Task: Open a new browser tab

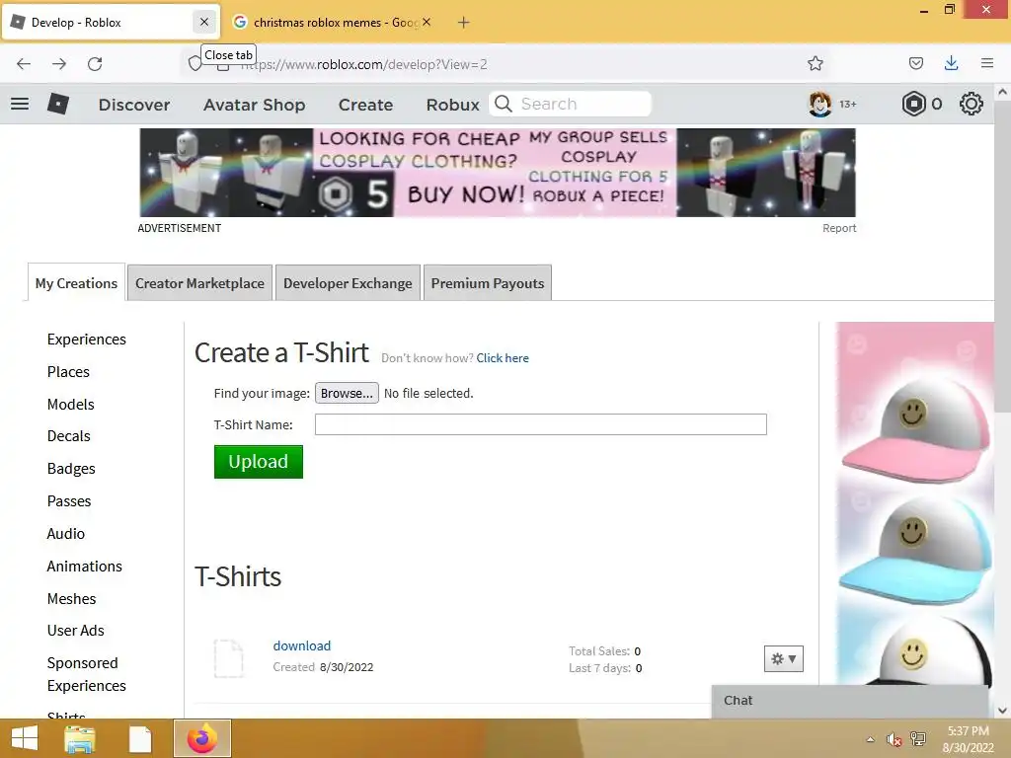Action: tap(463, 23)
